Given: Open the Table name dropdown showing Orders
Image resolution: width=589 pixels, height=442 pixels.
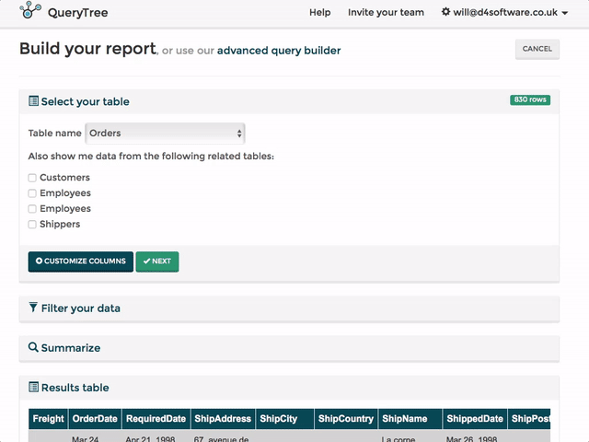Looking at the screenshot, I should pyautogui.click(x=166, y=134).
